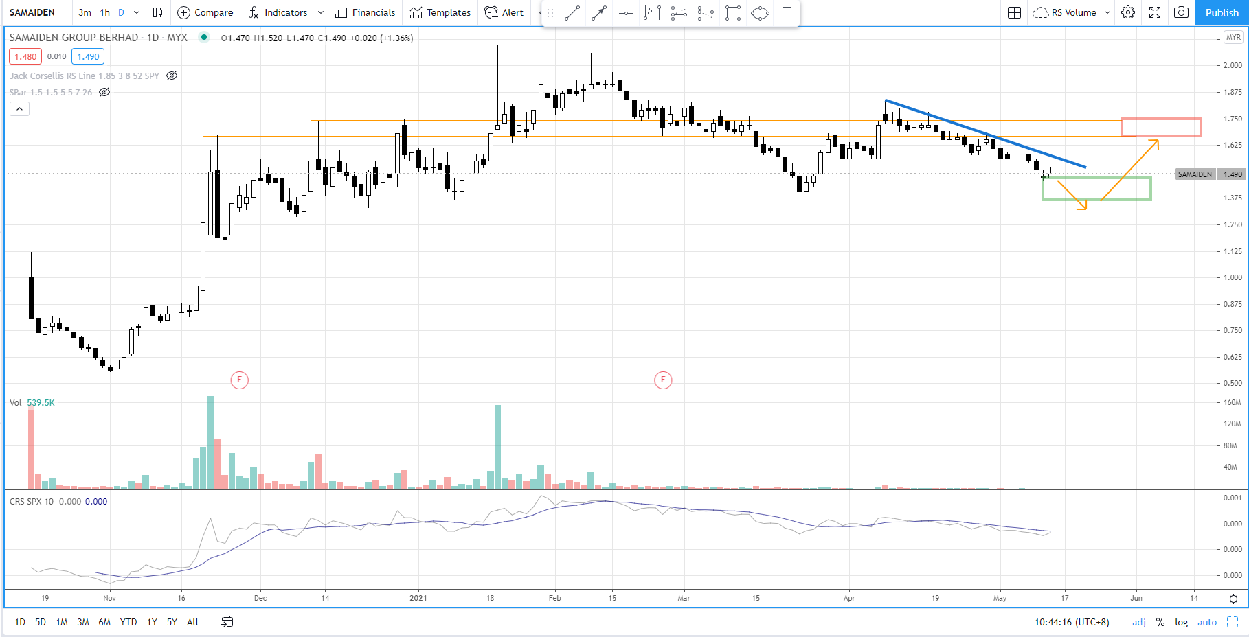1249x637 pixels.
Task: Toggle percent price scale
Action: click(1160, 622)
